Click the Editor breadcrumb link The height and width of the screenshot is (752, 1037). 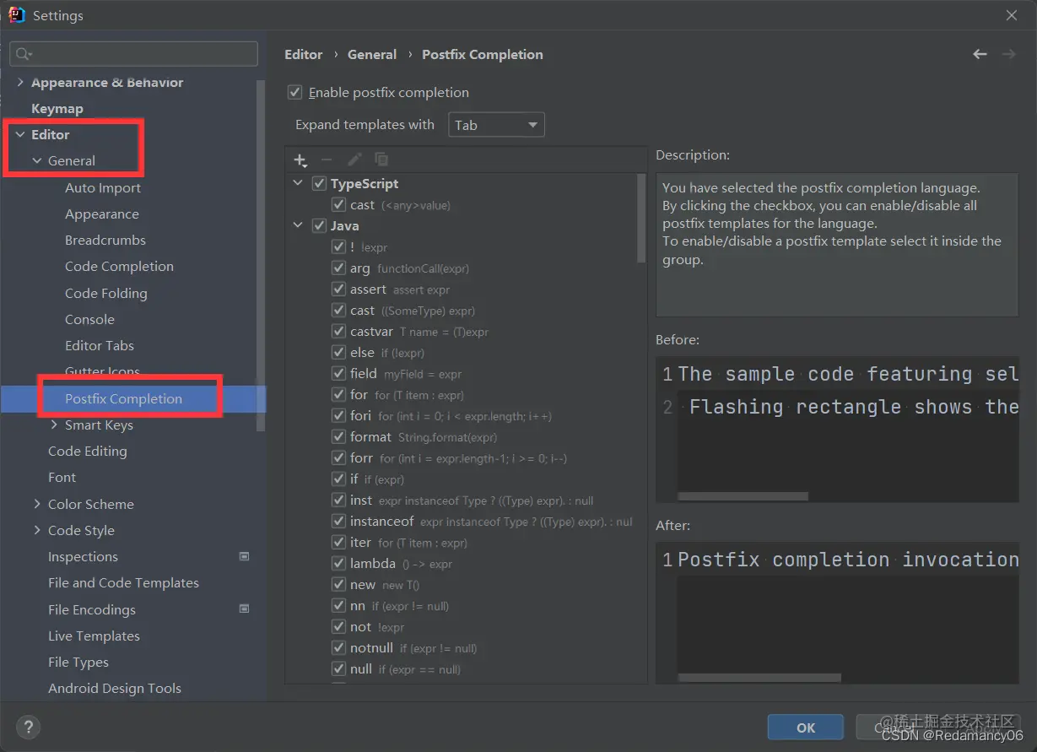(304, 54)
